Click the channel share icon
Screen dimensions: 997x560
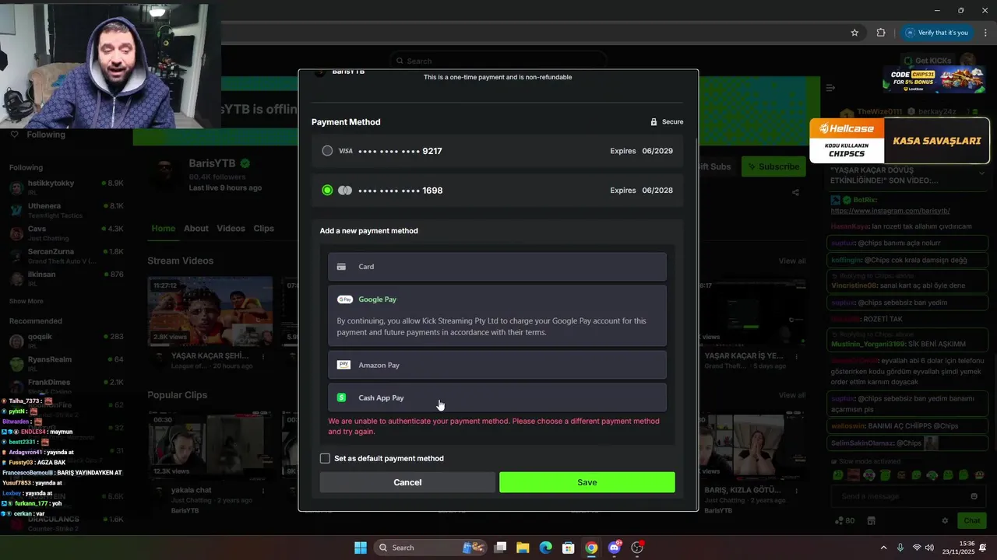795,192
